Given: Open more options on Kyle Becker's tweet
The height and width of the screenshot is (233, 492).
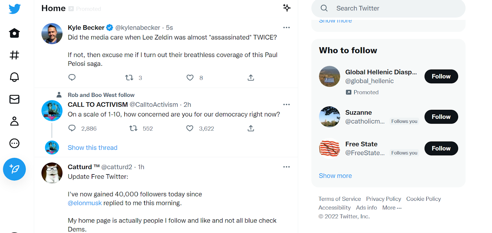Looking at the screenshot, I should (286, 28).
